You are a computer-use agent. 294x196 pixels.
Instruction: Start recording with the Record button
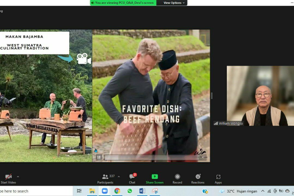(177, 179)
